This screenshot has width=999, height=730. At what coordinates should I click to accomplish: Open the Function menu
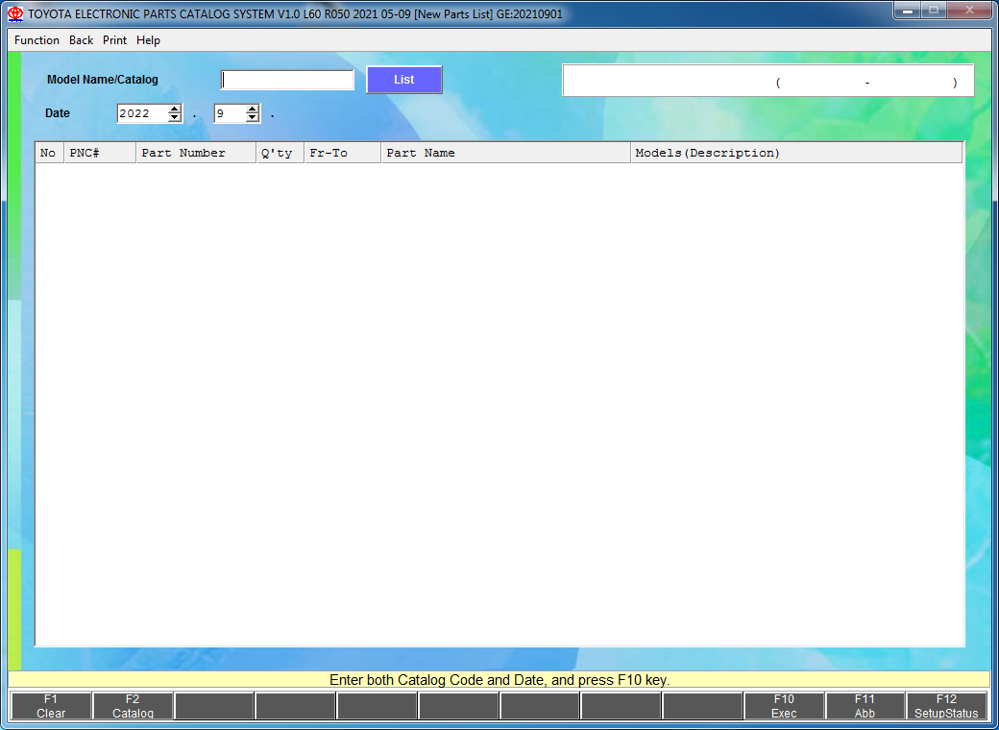[x=37, y=40]
